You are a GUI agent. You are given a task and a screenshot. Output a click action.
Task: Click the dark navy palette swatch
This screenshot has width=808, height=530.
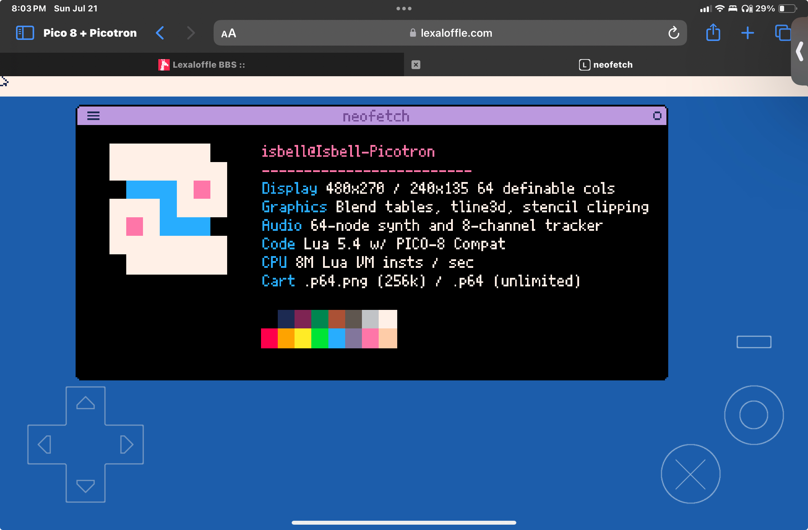tap(286, 319)
